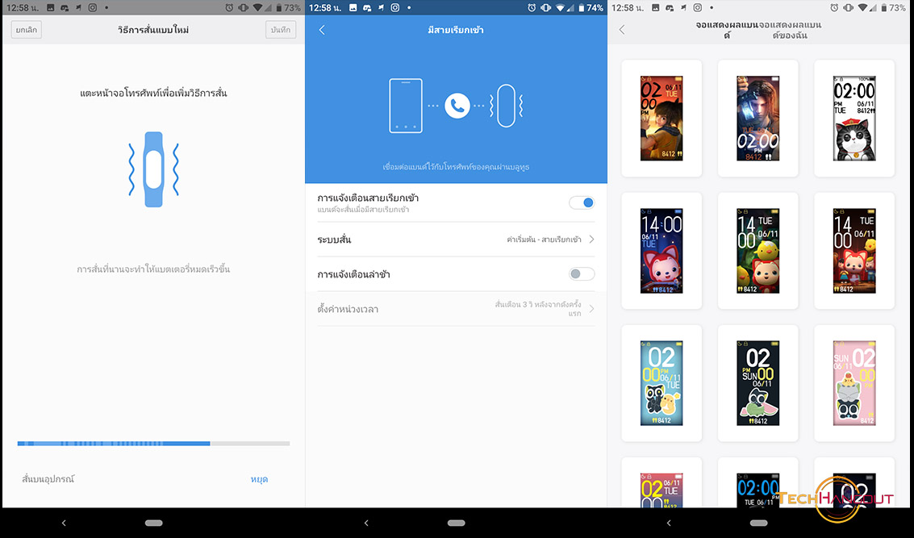914x538 pixels.
Task: Select the pink cat SUN 02 watch face
Action: tap(854, 383)
